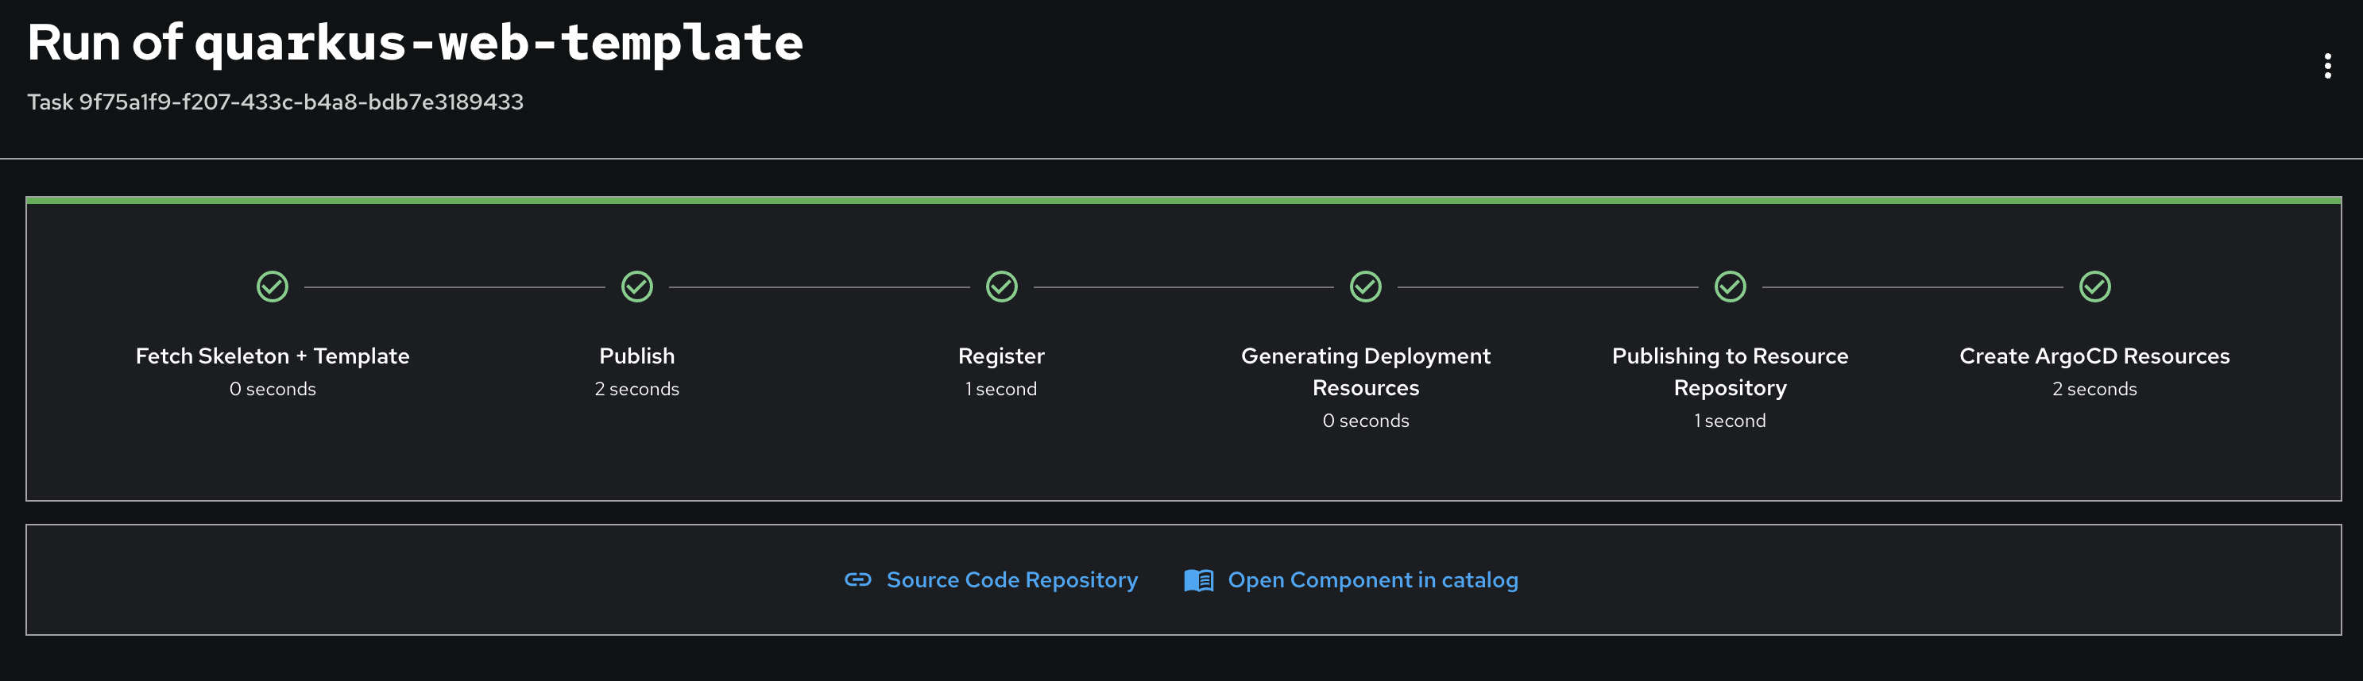Screen dimensions: 2363x681
Task: Open the Source Code Repository link
Action: tap(1011, 580)
